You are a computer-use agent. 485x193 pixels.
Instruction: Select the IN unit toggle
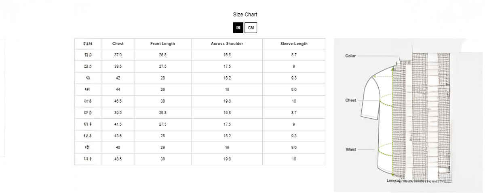coord(238,27)
